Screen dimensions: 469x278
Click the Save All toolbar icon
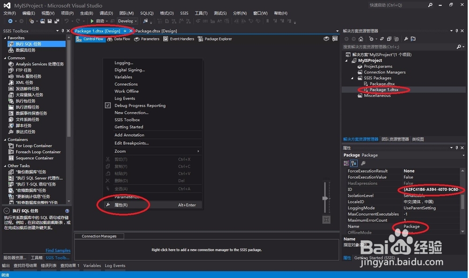coord(57,21)
